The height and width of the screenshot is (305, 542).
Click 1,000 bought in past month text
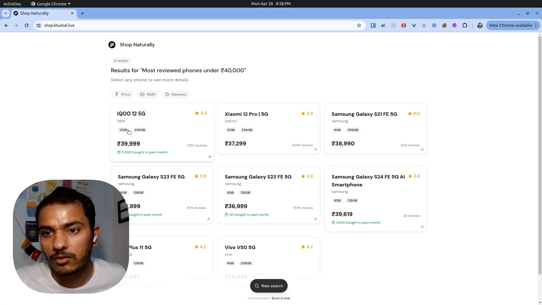pyautogui.click(x=358, y=223)
